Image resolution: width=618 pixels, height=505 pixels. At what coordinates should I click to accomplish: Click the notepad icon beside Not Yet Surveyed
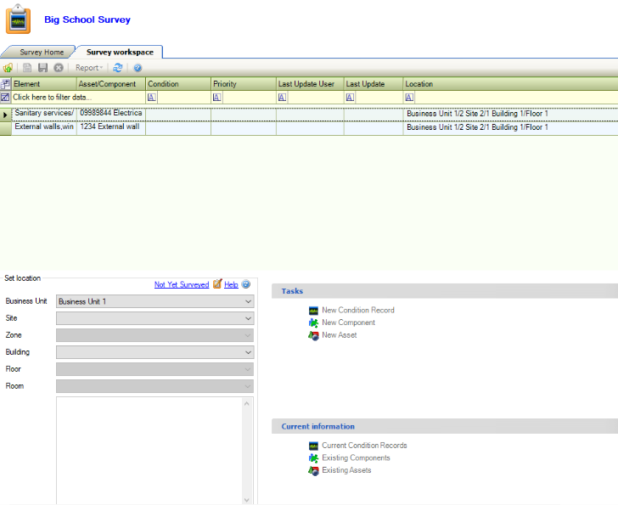click(x=217, y=284)
